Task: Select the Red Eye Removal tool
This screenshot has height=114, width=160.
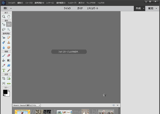Action: pos(4,38)
